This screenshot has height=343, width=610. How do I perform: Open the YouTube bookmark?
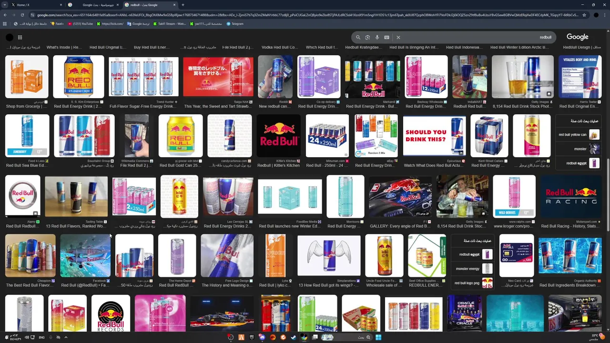pos(81,24)
